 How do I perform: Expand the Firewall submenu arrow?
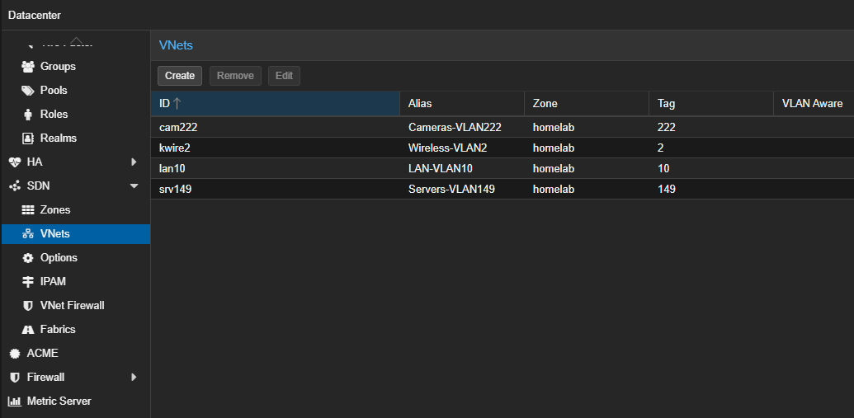(x=134, y=378)
